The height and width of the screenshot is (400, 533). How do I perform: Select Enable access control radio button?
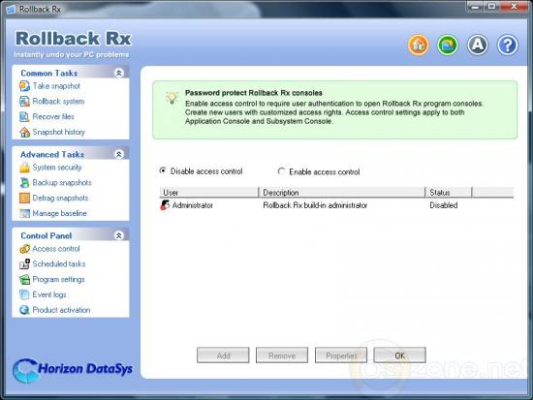coord(281,171)
